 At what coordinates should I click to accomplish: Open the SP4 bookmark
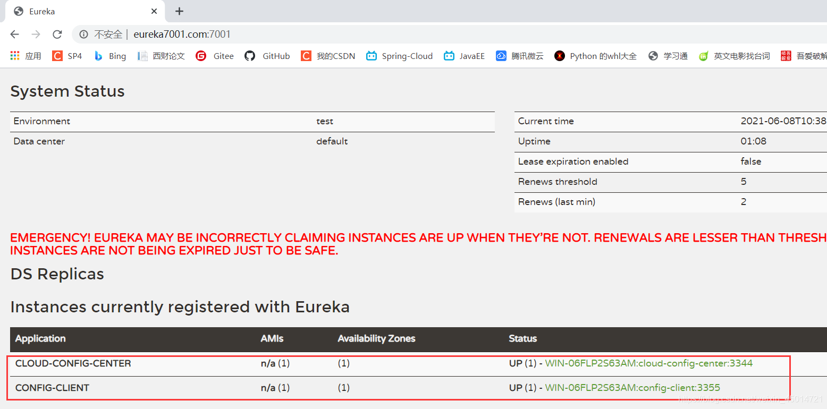pyautogui.click(x=67, y=56)
